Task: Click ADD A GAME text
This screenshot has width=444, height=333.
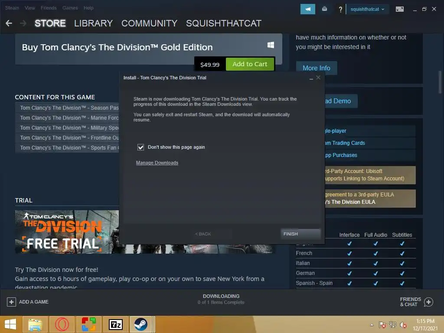Action: pos(34,302)
